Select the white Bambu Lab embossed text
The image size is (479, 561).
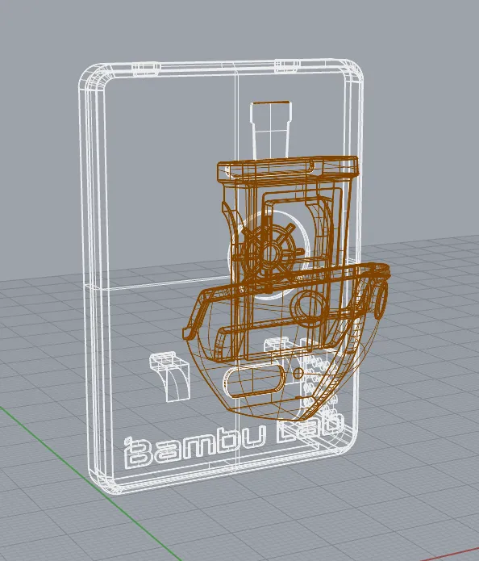pos(234,442)
